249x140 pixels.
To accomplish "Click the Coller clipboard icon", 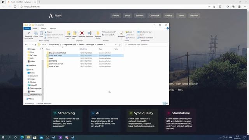I will [41, 33].
